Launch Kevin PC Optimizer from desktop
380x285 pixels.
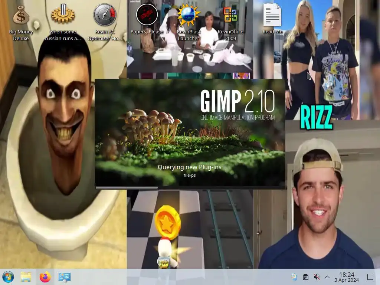tap(105, 22)
